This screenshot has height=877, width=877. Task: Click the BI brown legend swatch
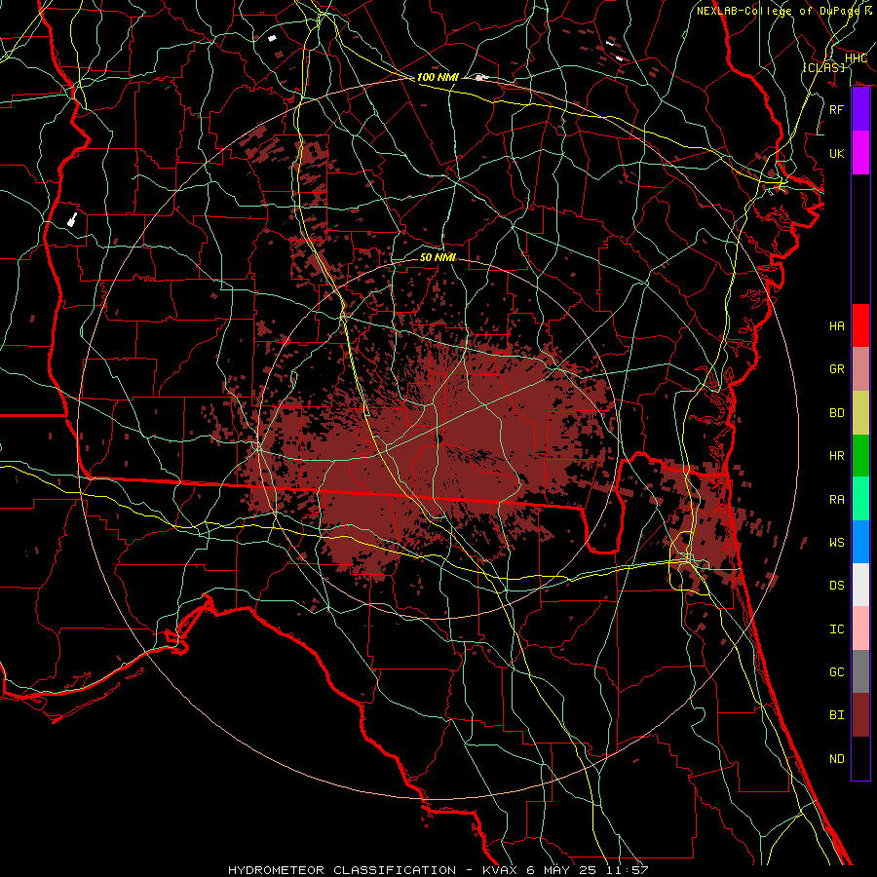click(x=860, y=715)
